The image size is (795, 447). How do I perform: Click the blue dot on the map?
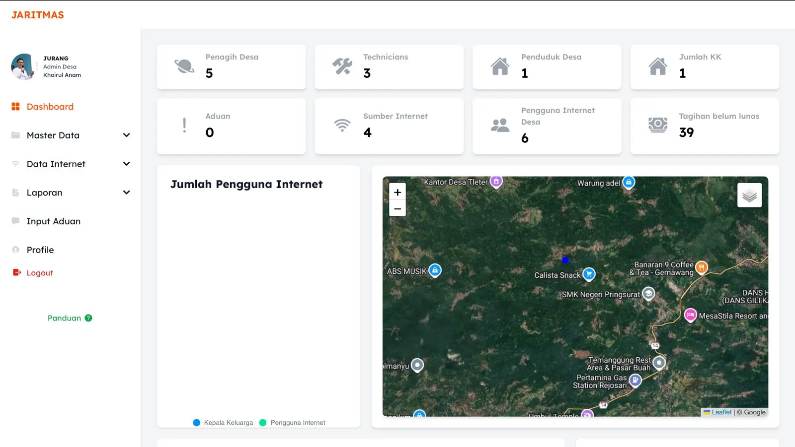coord(565,260)
